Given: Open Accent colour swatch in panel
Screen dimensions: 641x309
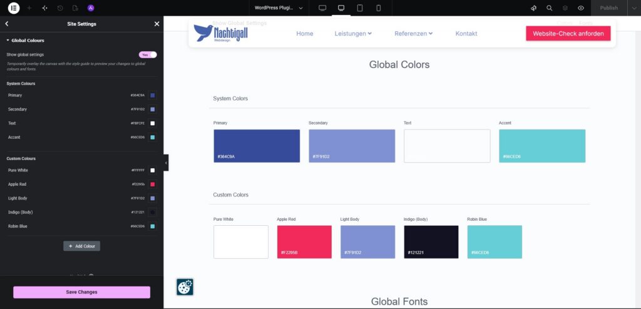Looking at the screenshot, I should point(153,138).
